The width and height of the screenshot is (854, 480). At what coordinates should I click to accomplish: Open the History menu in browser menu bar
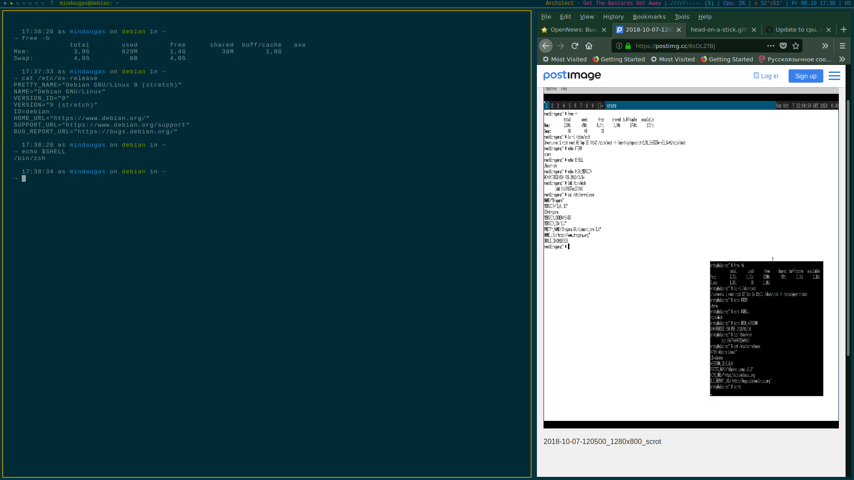coord(613,16)
